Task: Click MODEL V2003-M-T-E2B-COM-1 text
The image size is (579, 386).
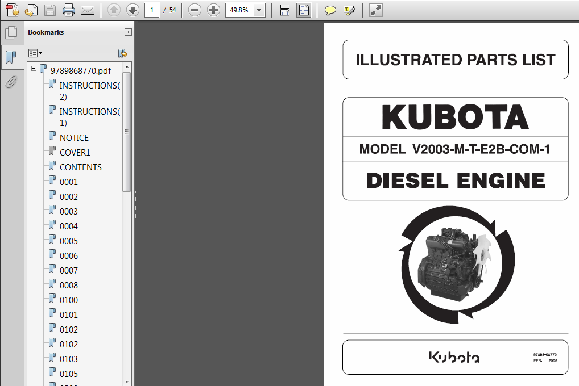Action: [x=455, y=149]
